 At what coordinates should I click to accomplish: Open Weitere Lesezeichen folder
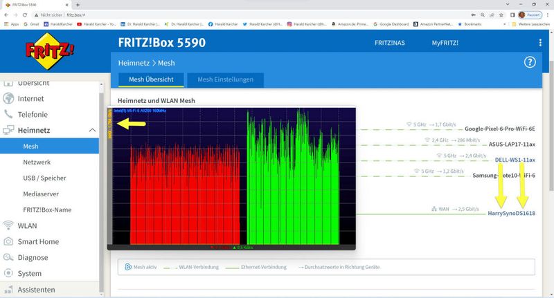pos(531,24)
